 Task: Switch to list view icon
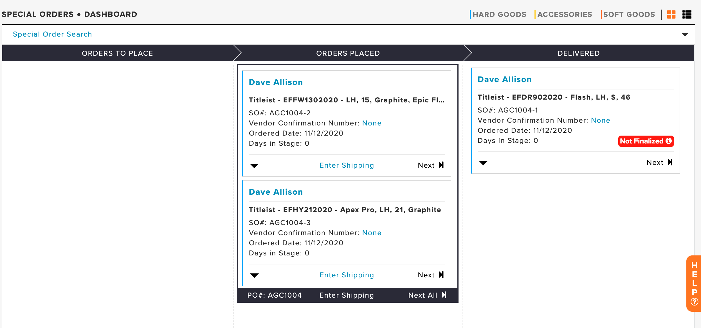pyautogui.click(x=687, y=14)
